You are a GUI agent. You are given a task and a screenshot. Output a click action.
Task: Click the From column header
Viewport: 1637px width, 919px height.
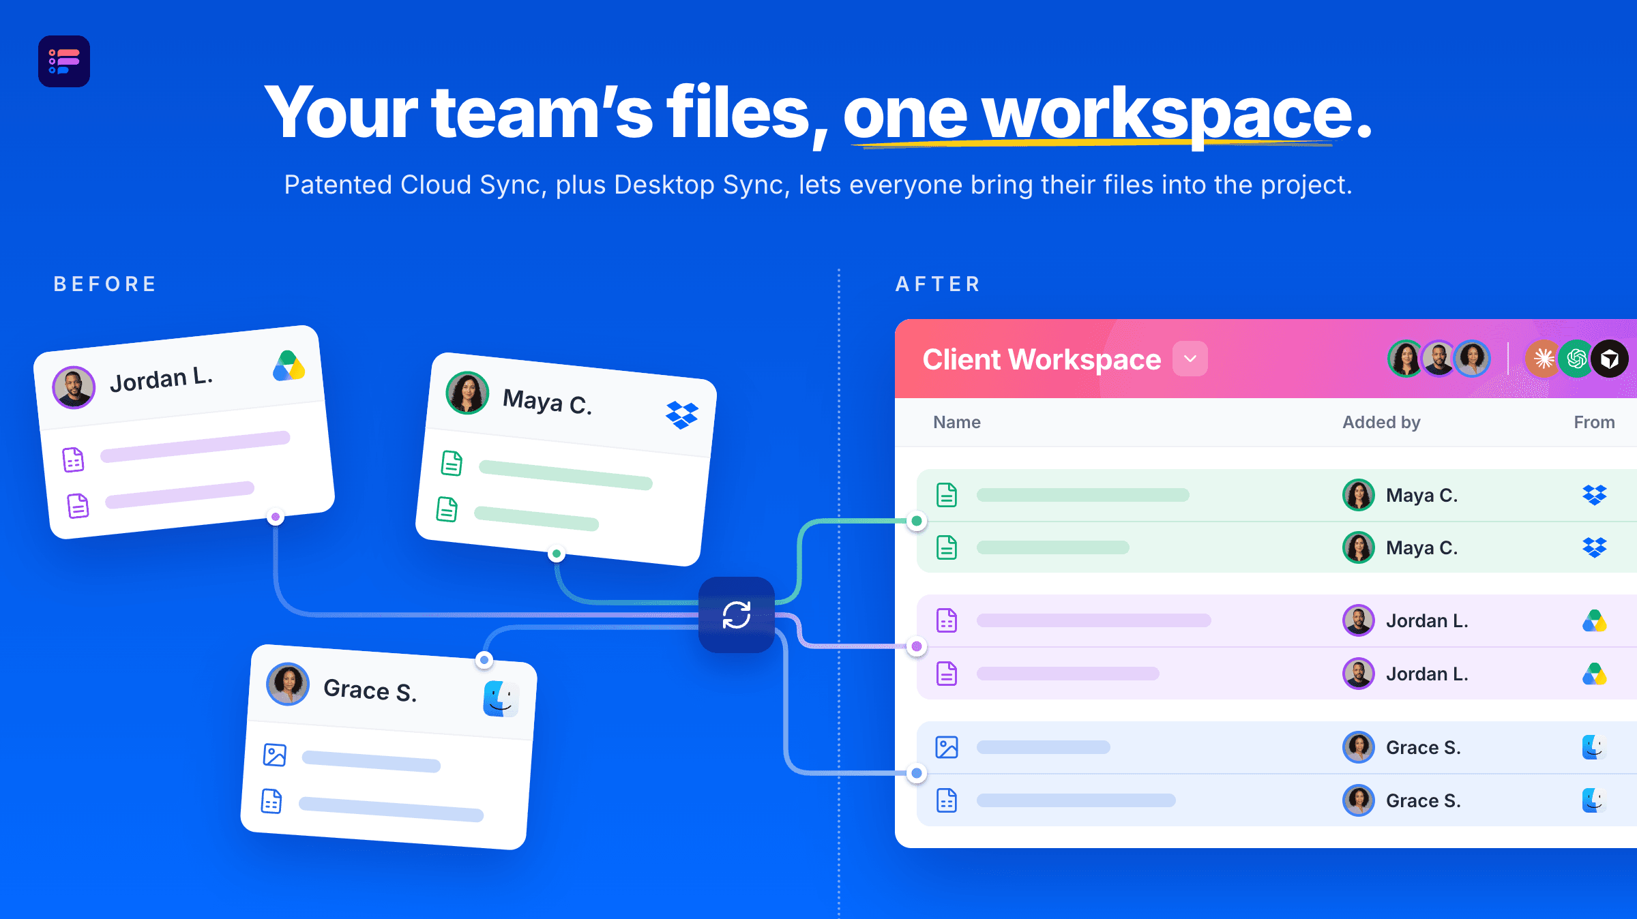tap(1594, 422)
